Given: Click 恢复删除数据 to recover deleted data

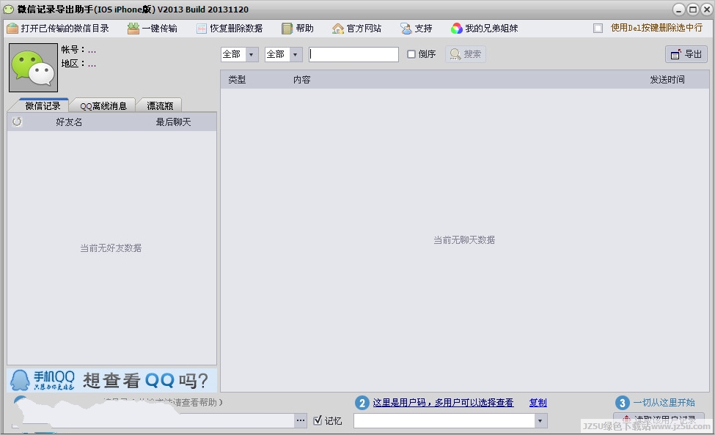Looking at the screenshot, I should pos(230,29).
